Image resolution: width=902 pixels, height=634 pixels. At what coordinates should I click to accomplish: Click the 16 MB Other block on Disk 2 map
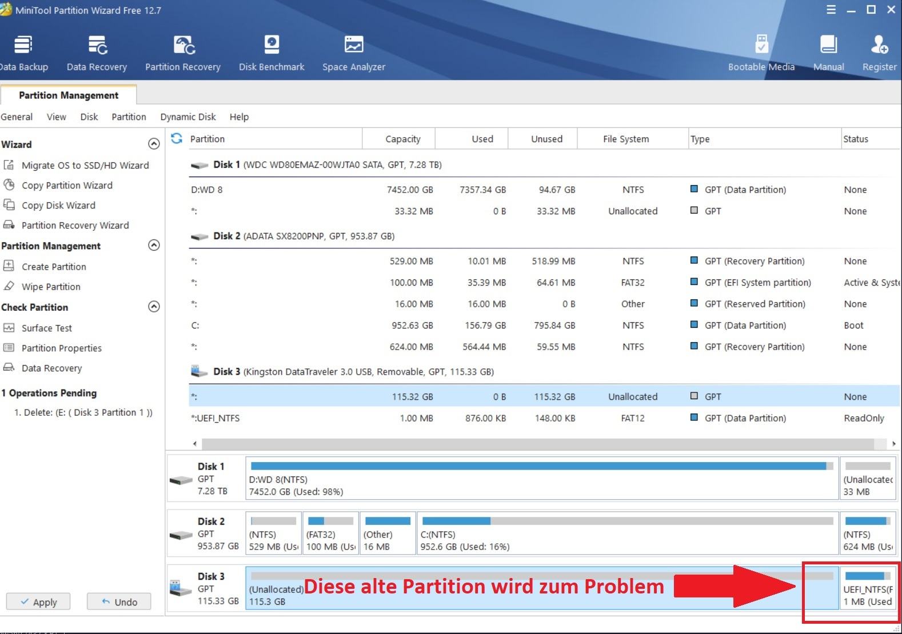click(388, 533)
